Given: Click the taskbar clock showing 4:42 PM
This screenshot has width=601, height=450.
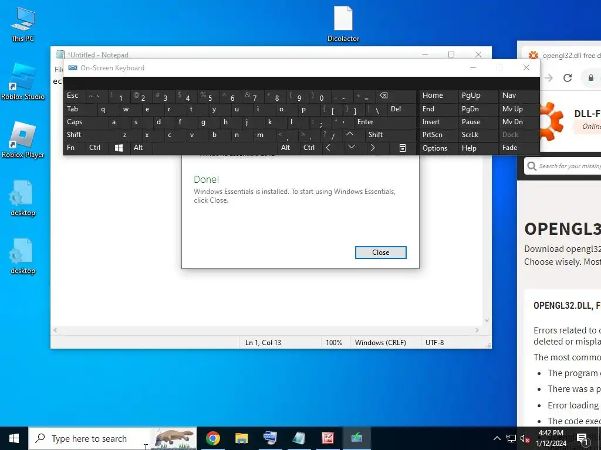Looking at the screenshot, I should coord(551,438).
